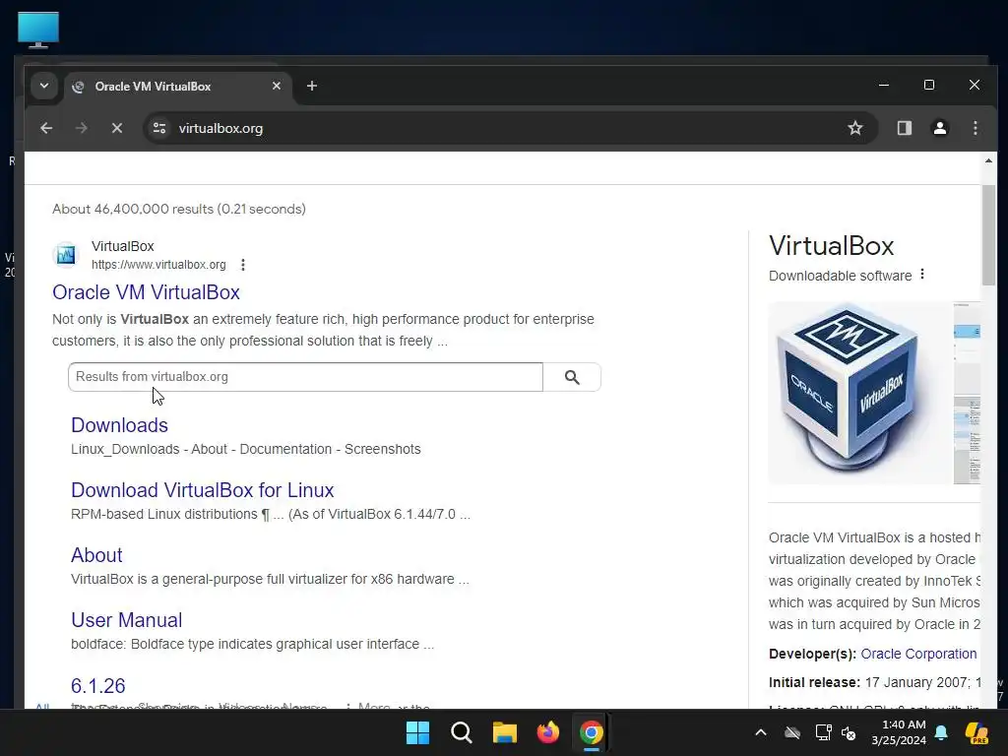Launch Firefox from the taskbar

[547, 732]
